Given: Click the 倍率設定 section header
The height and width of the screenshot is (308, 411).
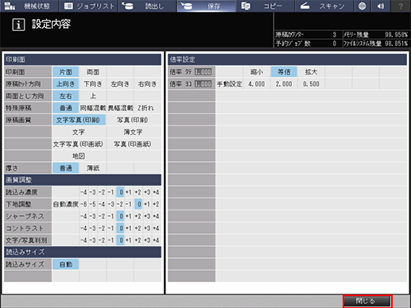Looking at the screenshot, I should (x=287, y=60).
